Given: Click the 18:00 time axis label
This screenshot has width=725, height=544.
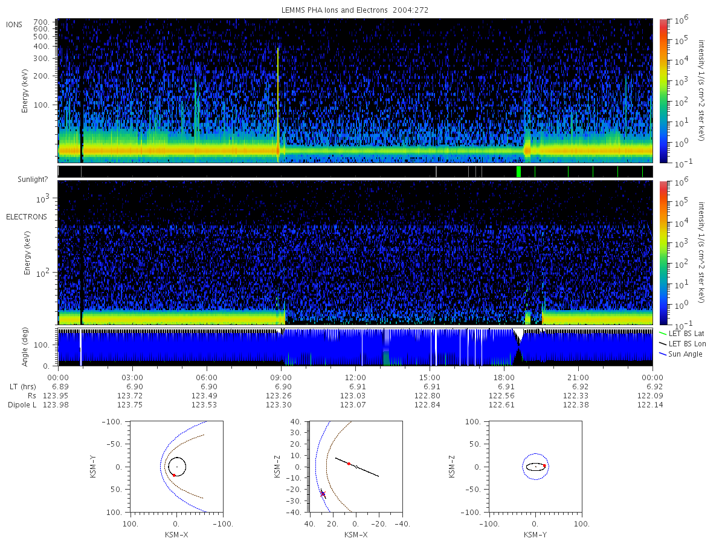Looking at the screenshot, I should (x=504, y=376).
